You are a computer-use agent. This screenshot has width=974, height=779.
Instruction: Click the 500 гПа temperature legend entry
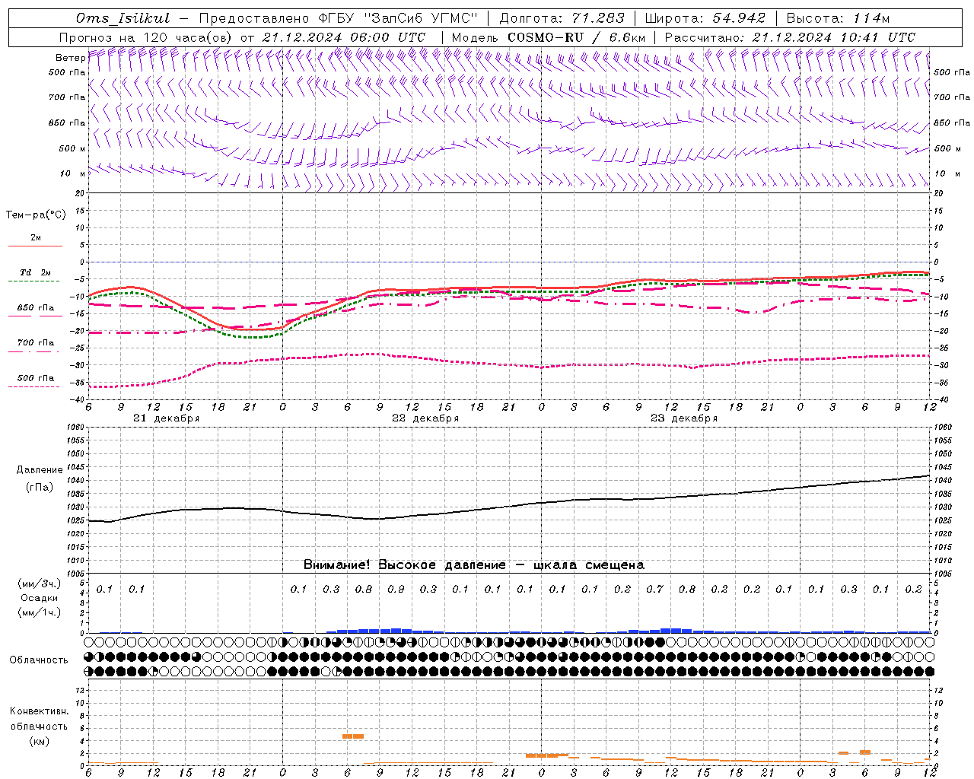pyautogui.click(x=35, y=377)
